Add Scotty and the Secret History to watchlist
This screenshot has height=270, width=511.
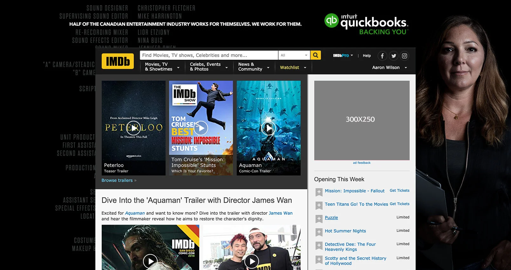point(319,259)
